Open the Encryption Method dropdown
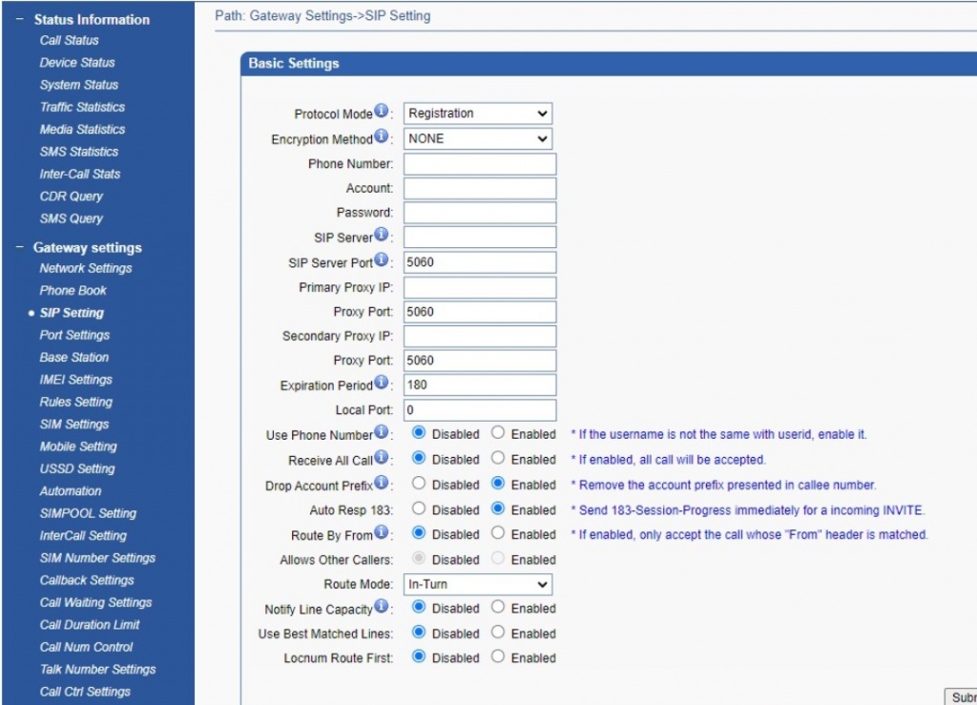Image resolution: width=977 pixels, height=705 pixels. tap(477, 138)
